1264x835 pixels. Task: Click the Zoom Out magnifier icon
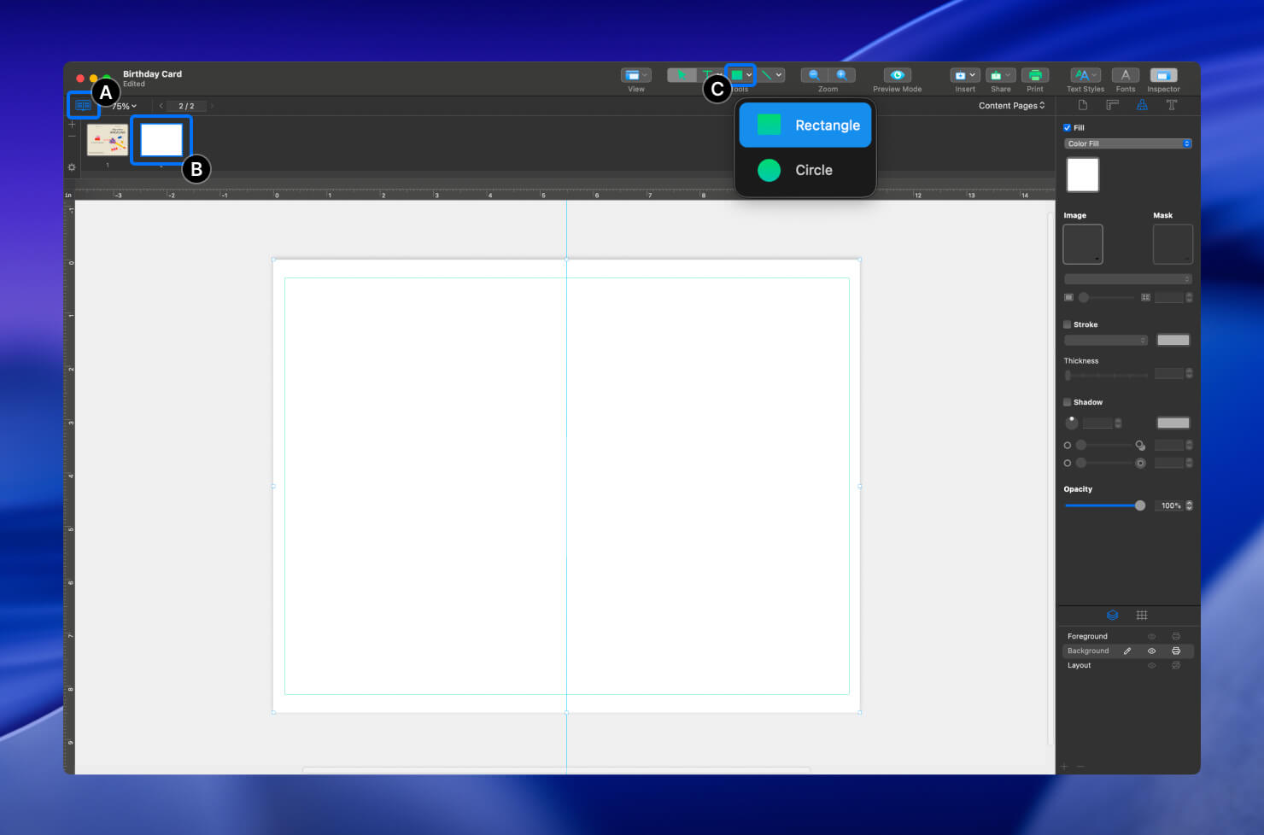click(812, 75)
